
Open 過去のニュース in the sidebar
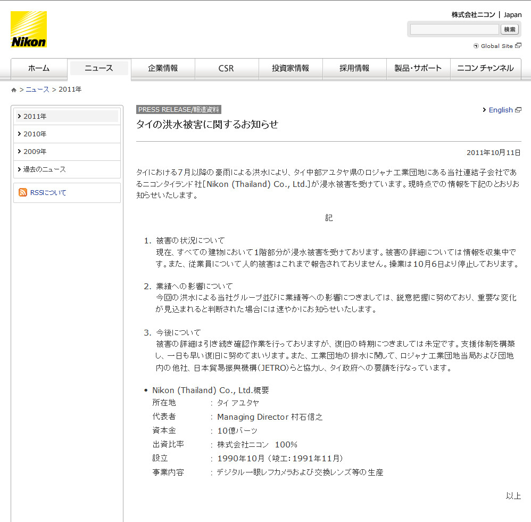tap(67, 169)
